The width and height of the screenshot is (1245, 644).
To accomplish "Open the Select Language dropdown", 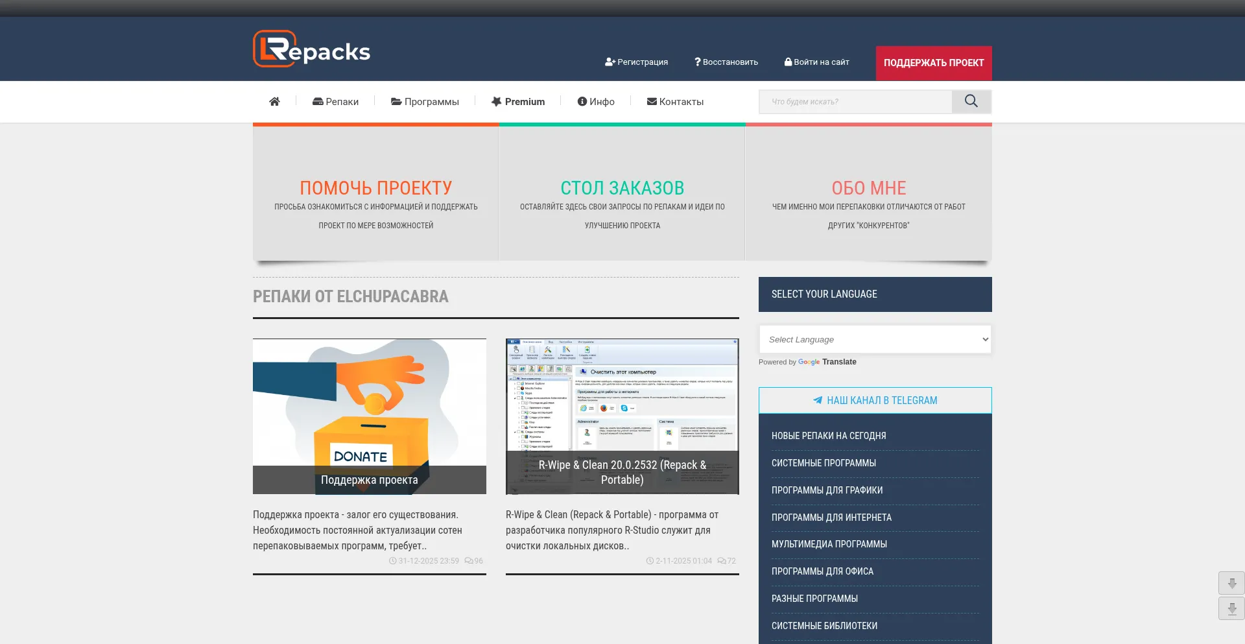I will coord(875,339).
